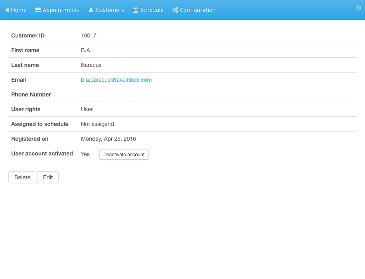This screenshot has height=279, width=365.
Task: Click the Phone Number label
Action: [x=31, y=94]
